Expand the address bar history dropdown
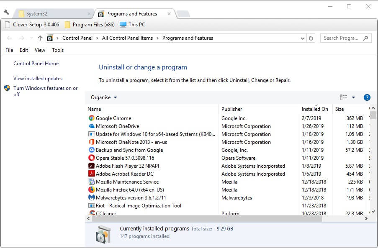The width and height of the screenshot is (378, 248). click(303, 38)
